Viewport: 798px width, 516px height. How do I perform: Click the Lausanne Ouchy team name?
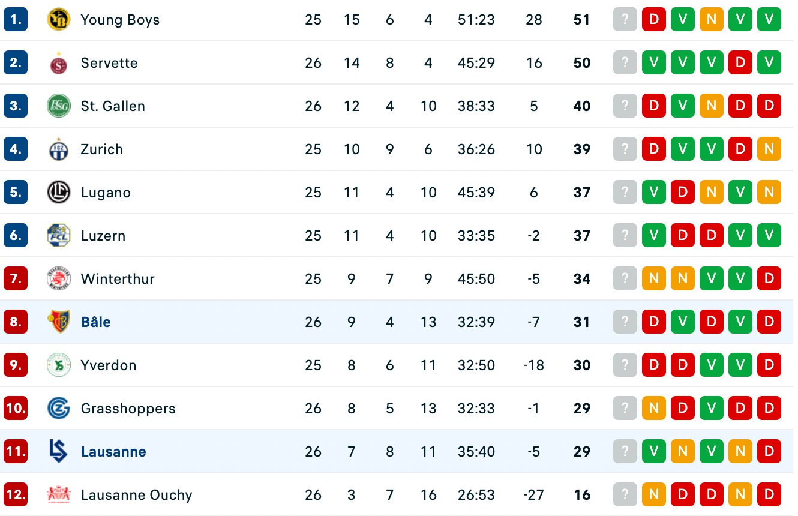click(x=137, y=495)
